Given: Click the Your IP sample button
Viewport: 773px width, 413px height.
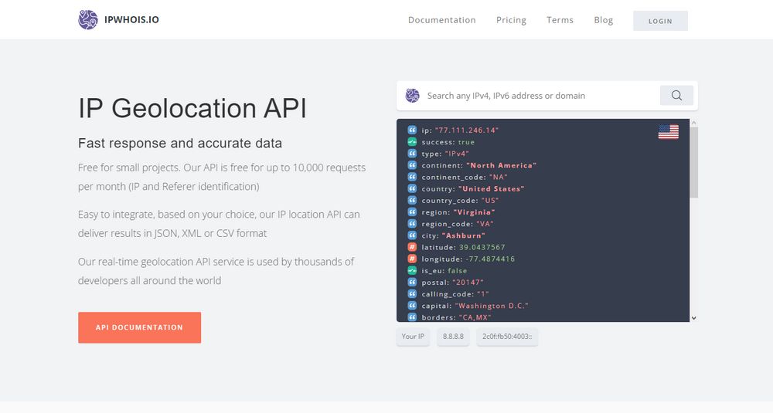Looking at the screenshot, I should (x=413, y=337).
